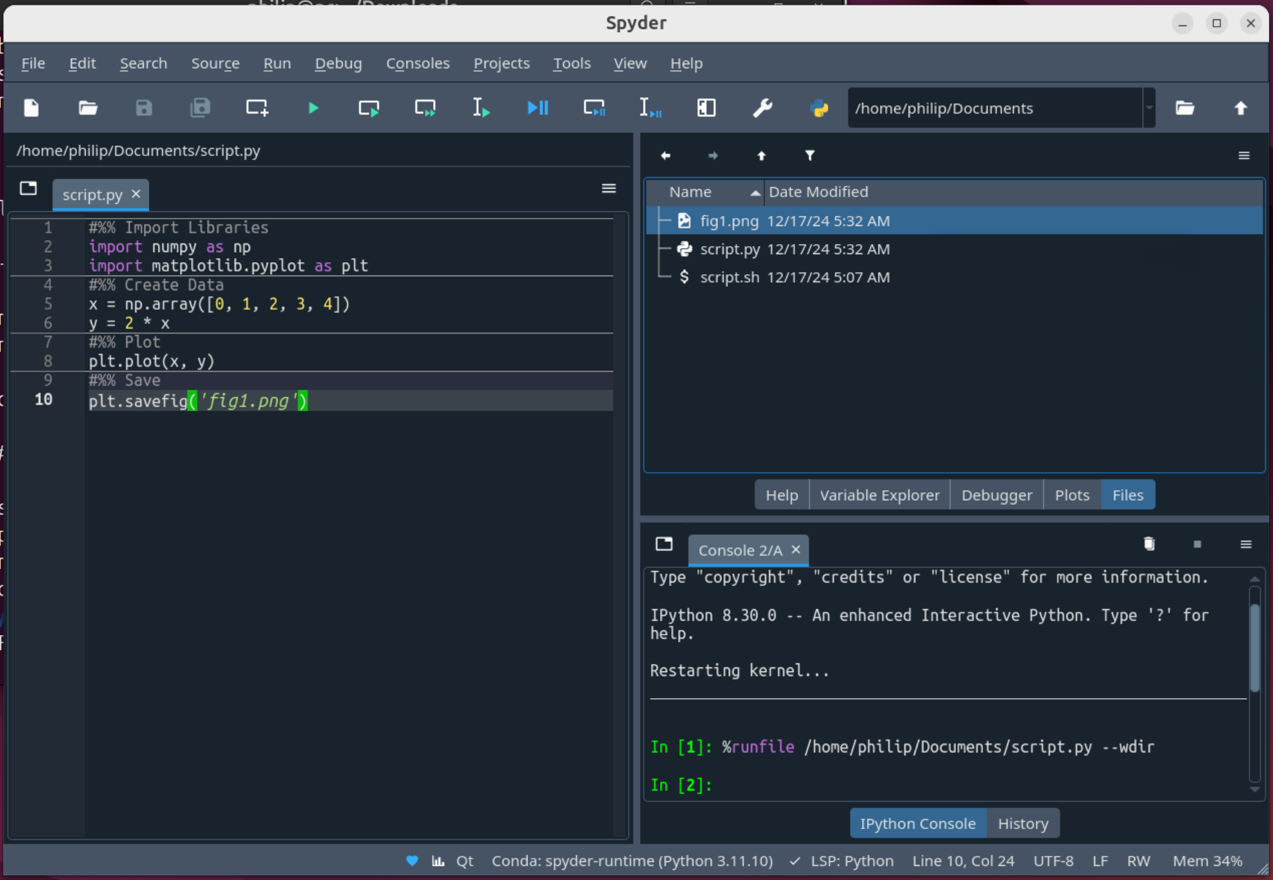This screenshot has height=880, width=1273.
Task: Switch to the Plots tab
Action: (x=1072, y=495)
